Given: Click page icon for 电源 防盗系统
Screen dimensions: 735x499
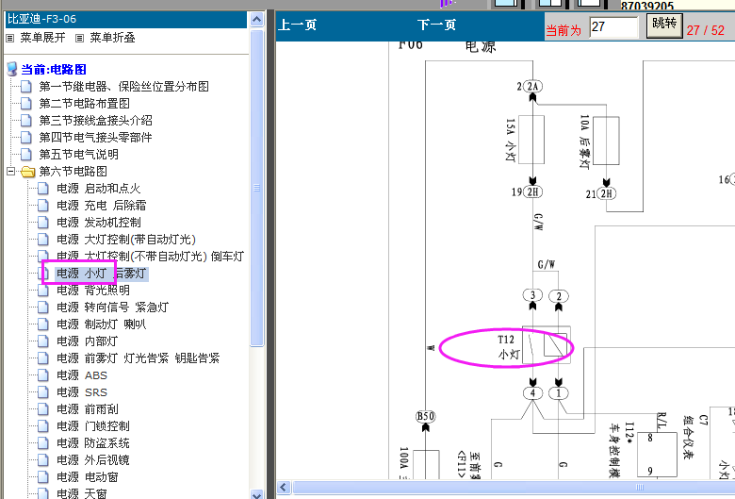Looking at the screenshot, I should pyautogui.click(x=43, y=442).
